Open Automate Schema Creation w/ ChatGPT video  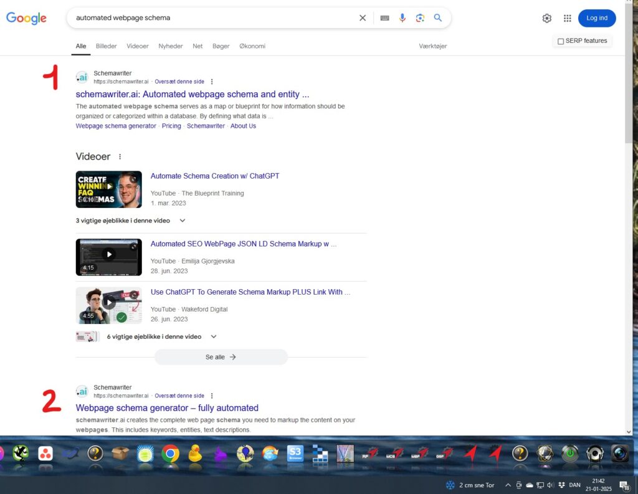[215, 176]
